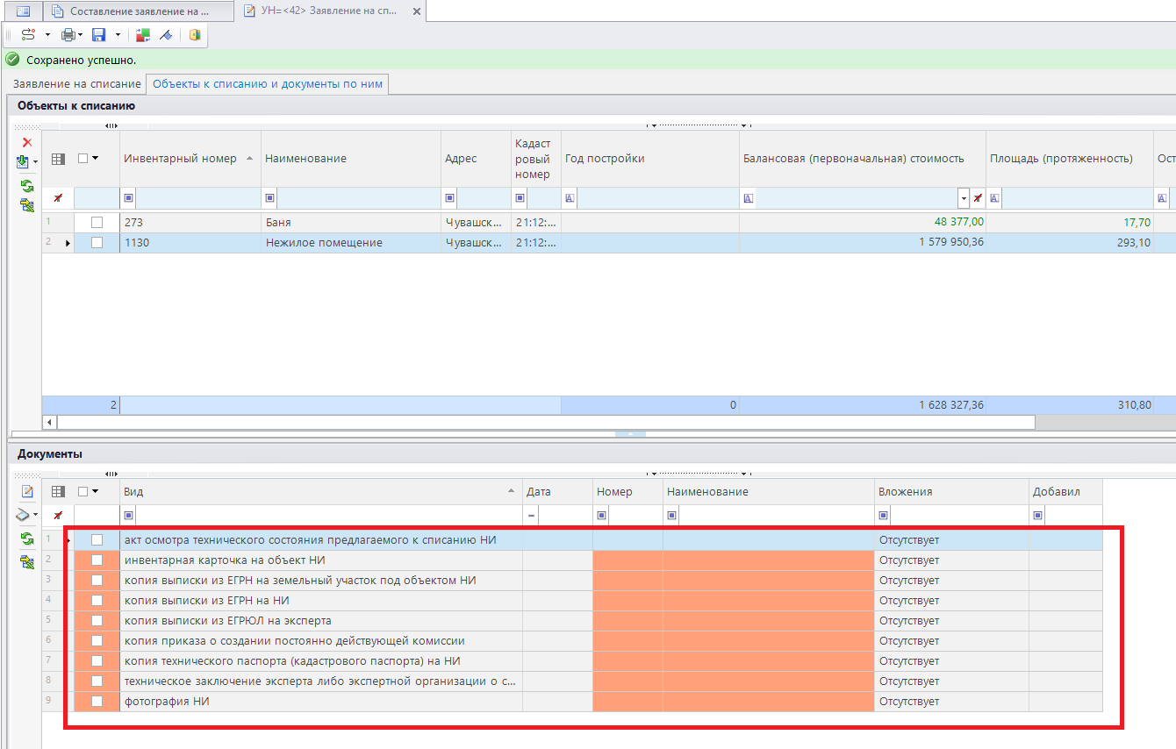This screenshot has width=1176, height=749.
Task: Open column chooser grid icon in Объекты к списанию
Action: click(x=59, y=159)
